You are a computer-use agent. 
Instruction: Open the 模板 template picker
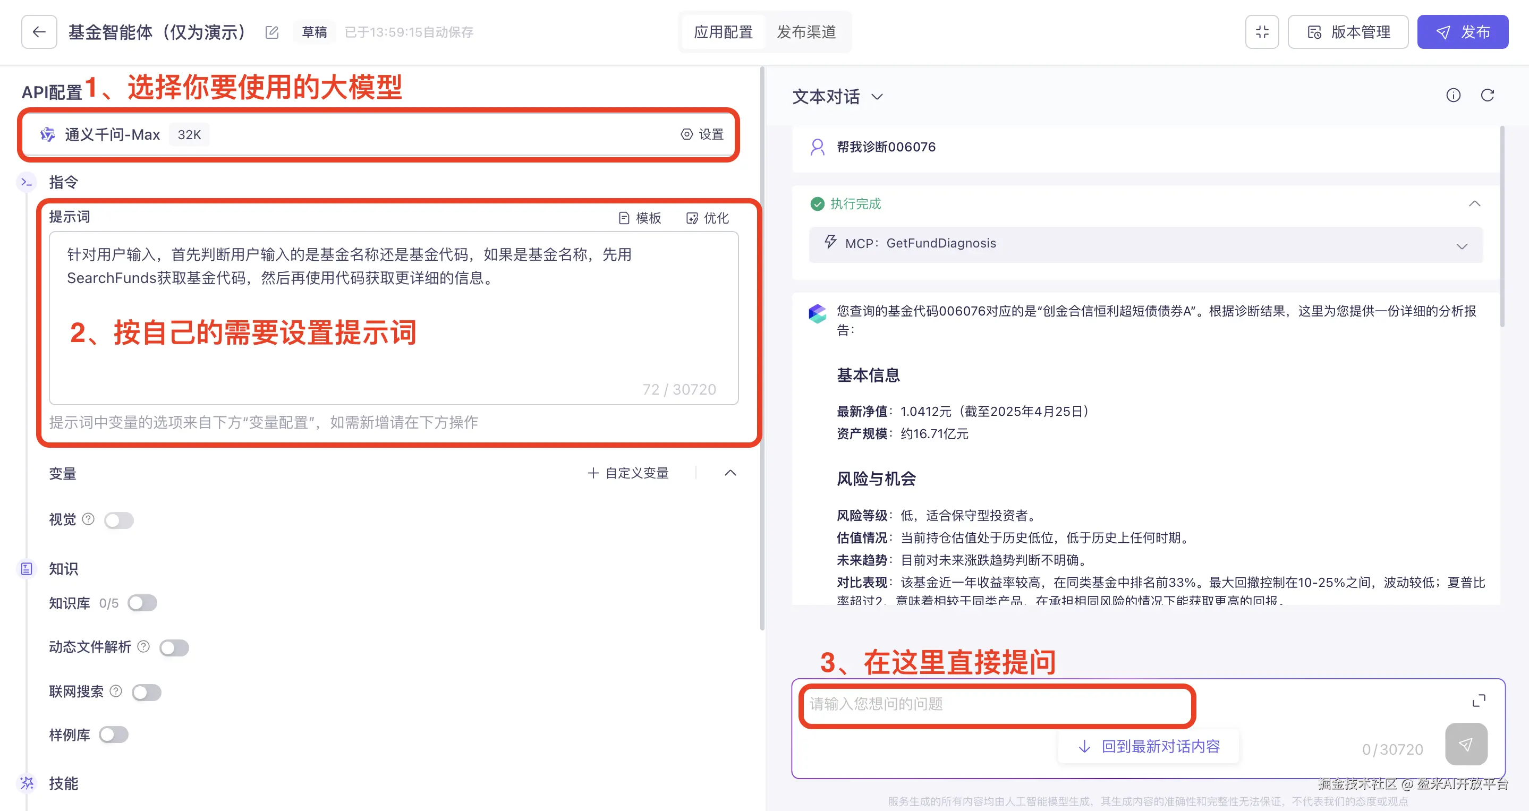[x=640, y=218]
